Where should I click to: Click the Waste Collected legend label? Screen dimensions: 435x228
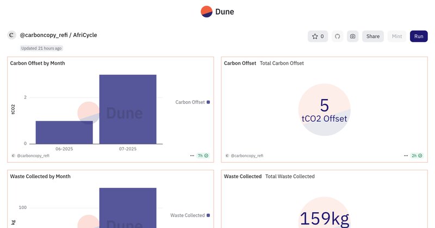(x=188, y=215)
